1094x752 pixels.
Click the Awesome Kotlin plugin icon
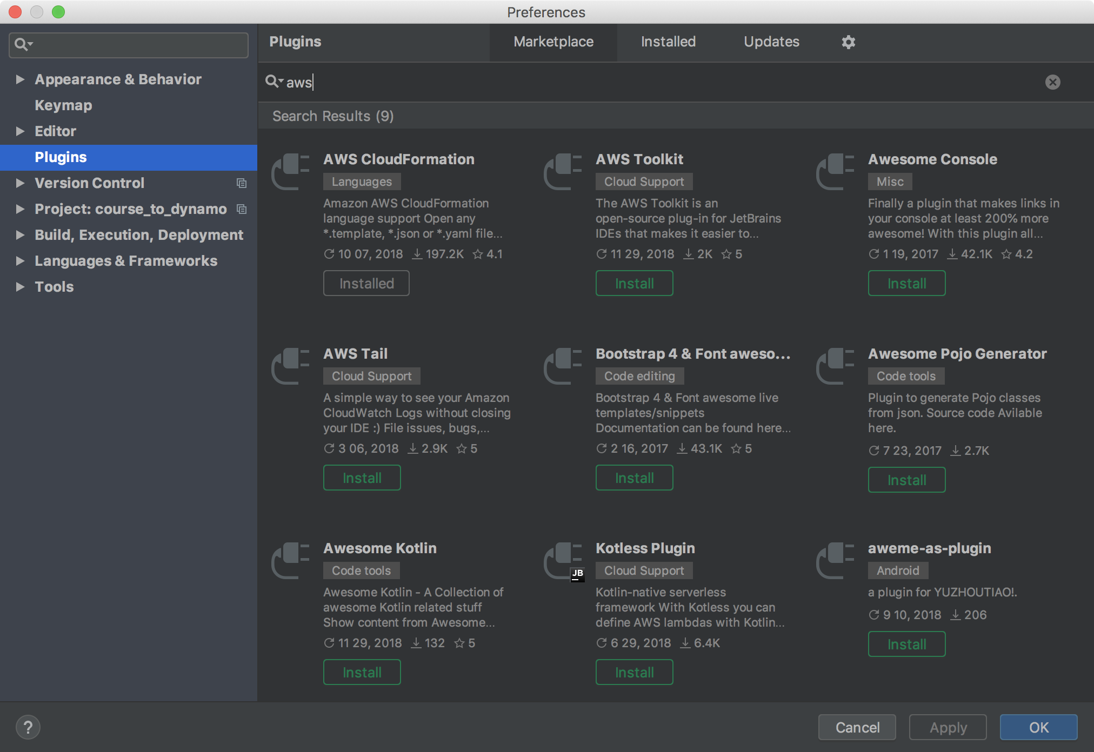[291, 561]
